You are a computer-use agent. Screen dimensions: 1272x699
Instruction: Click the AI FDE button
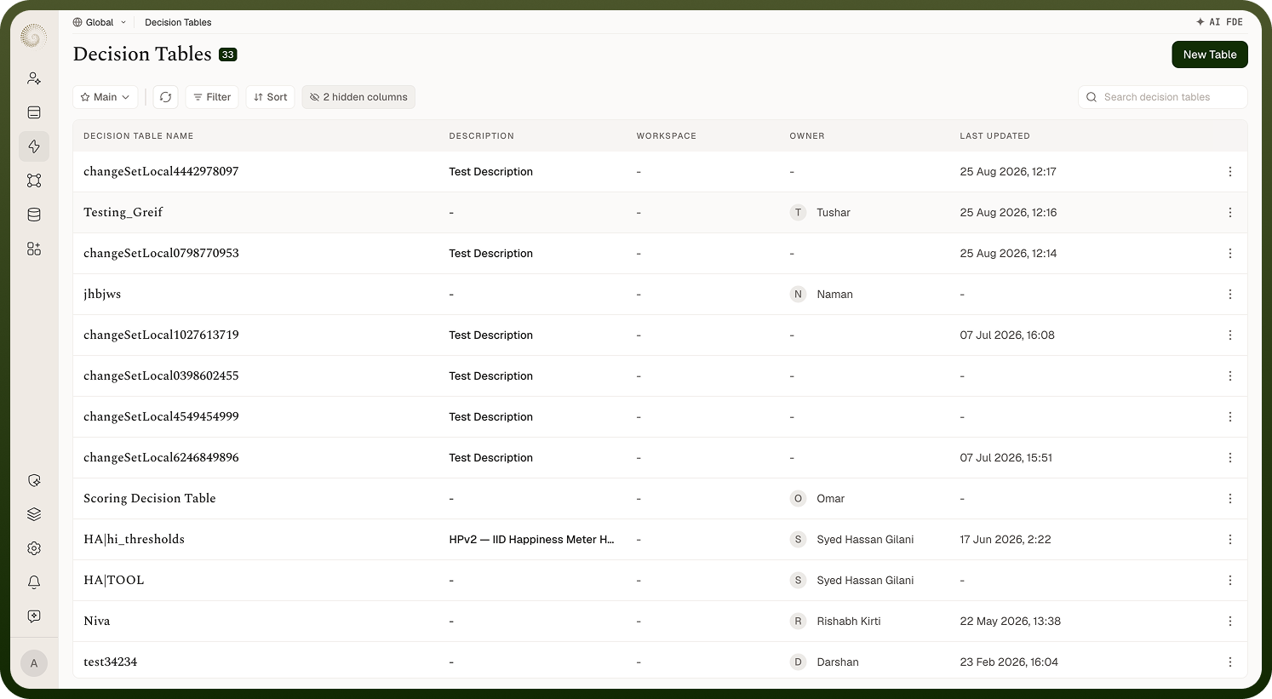[x=1219, y=22]
